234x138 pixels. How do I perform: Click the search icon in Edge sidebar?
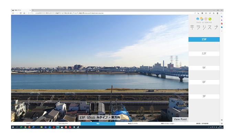click(222, 17)
